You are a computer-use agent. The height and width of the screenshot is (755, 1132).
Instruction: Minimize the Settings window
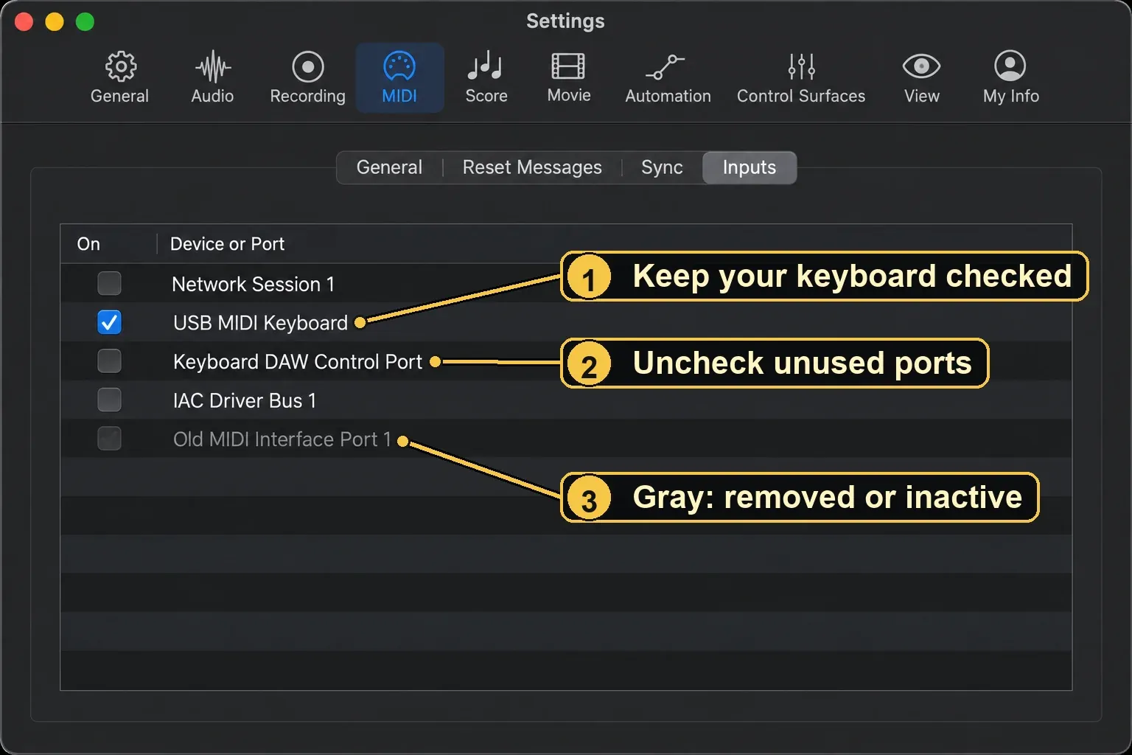[55, 22]
